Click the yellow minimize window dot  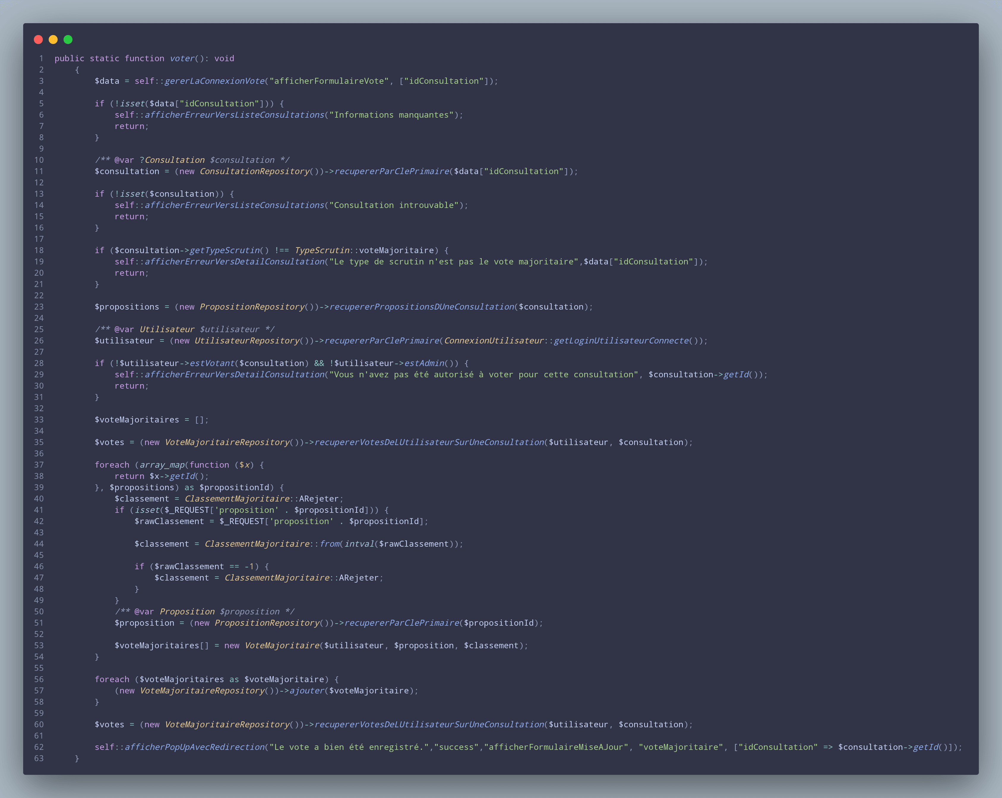[x=53, y=40]
